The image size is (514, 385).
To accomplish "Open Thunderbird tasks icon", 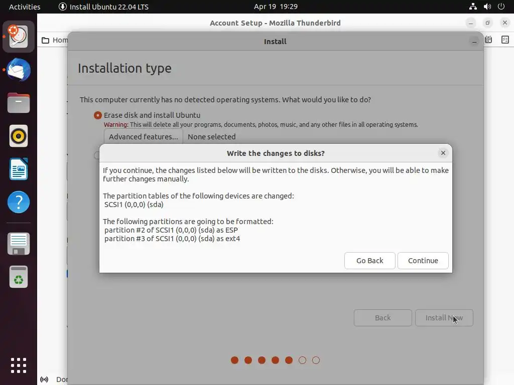I will [505, 40].
